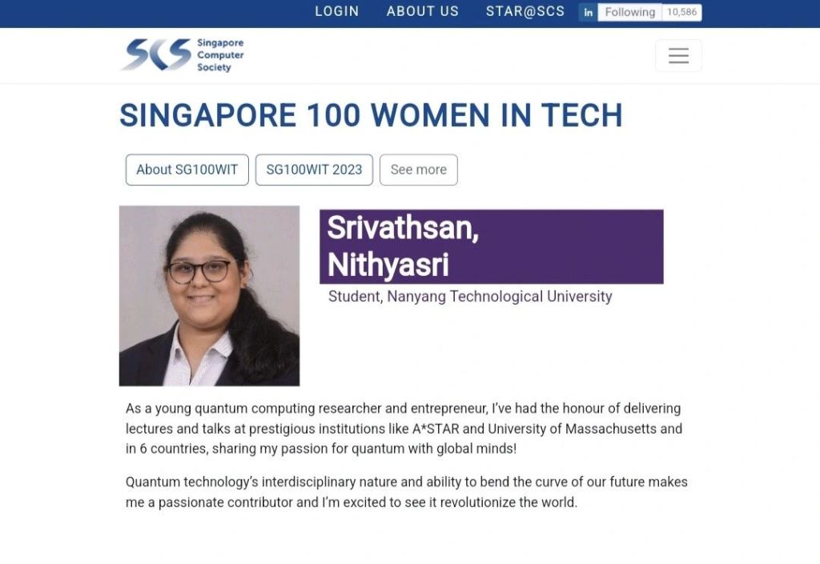Click the SCS logo graphic
The width and height of the screenshot is (820, 564).
coord(156,55)
